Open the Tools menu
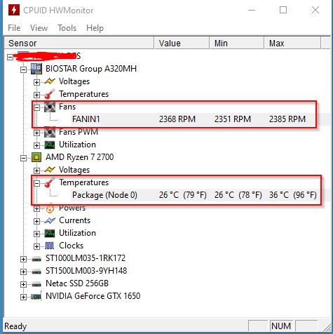Image resolution: width=333 pixels, height=334 pixels. pos(67,28)
